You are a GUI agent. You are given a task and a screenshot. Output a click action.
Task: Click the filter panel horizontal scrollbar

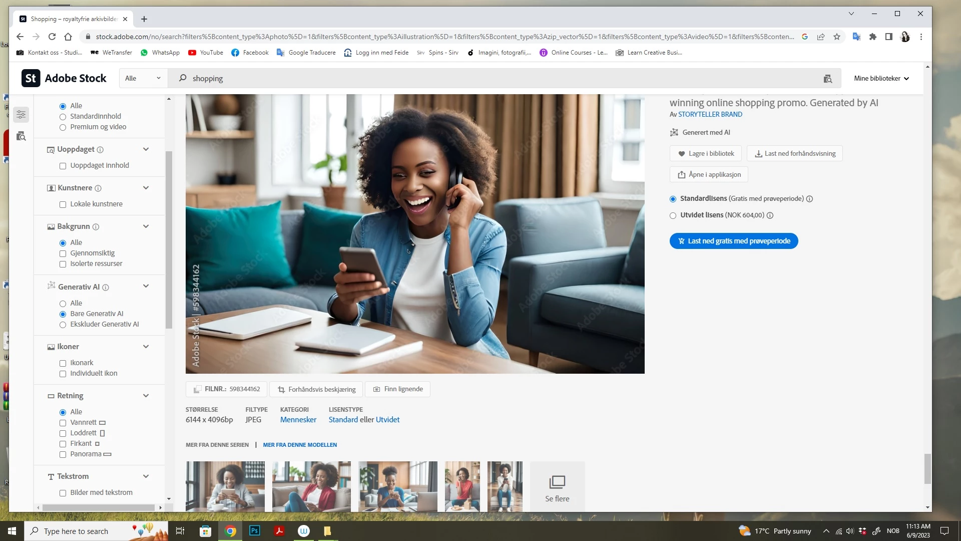98,507
